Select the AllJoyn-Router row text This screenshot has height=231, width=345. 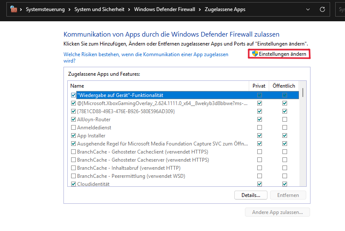pos(94,120)
